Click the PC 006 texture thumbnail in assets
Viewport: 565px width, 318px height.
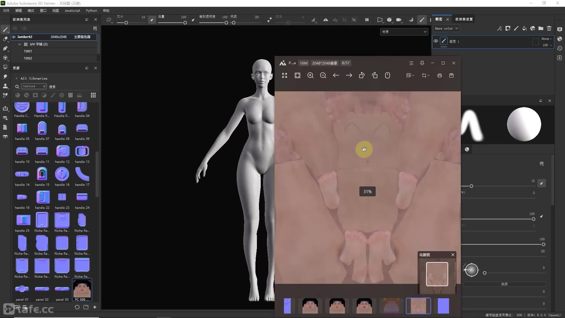point(82,289)
